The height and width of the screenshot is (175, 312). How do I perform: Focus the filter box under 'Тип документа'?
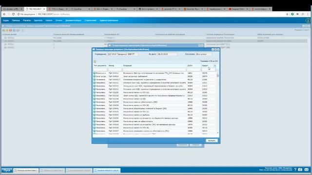click(100, 70)
